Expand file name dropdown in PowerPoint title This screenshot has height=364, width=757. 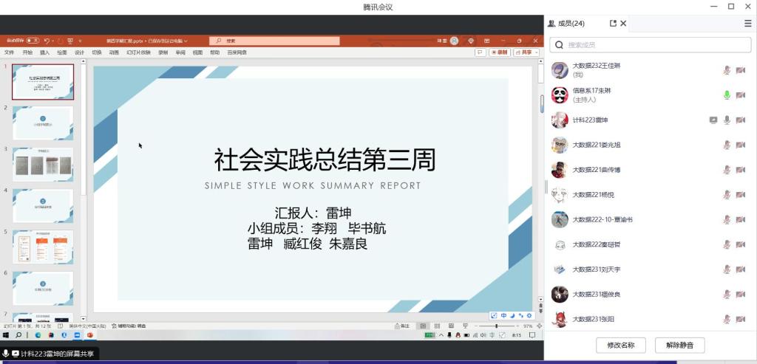point(186,41)
